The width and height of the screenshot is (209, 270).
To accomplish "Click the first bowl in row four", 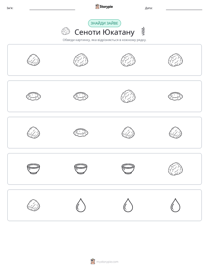I will point(33,169).
